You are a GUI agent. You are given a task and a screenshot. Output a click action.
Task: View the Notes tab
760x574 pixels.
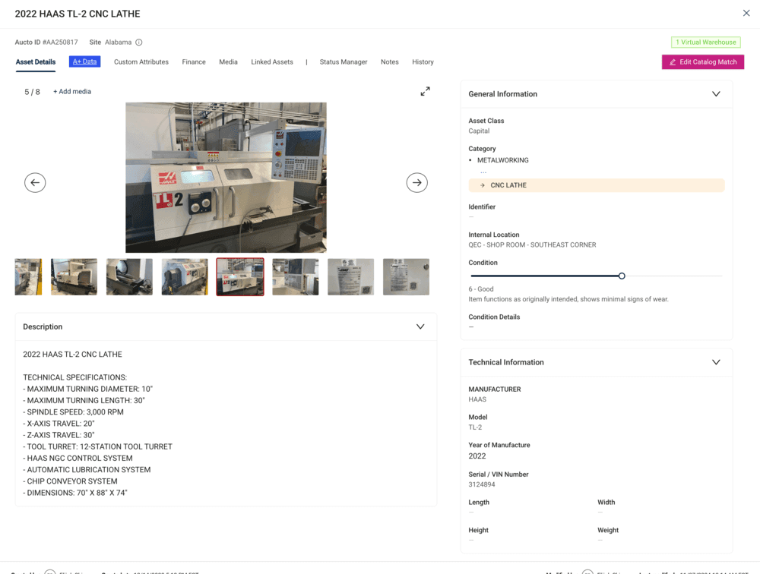390,62
